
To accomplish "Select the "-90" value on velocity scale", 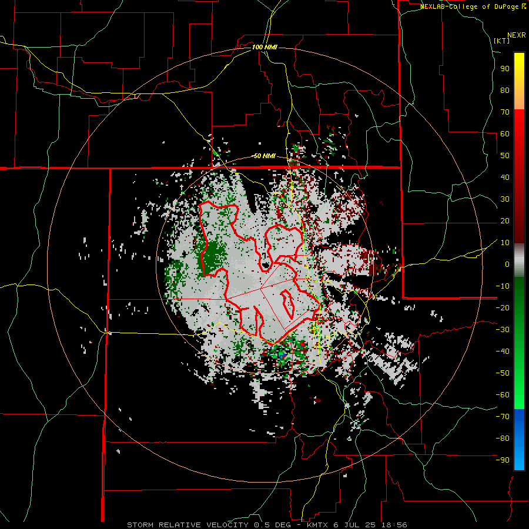I will pos(503,460).
